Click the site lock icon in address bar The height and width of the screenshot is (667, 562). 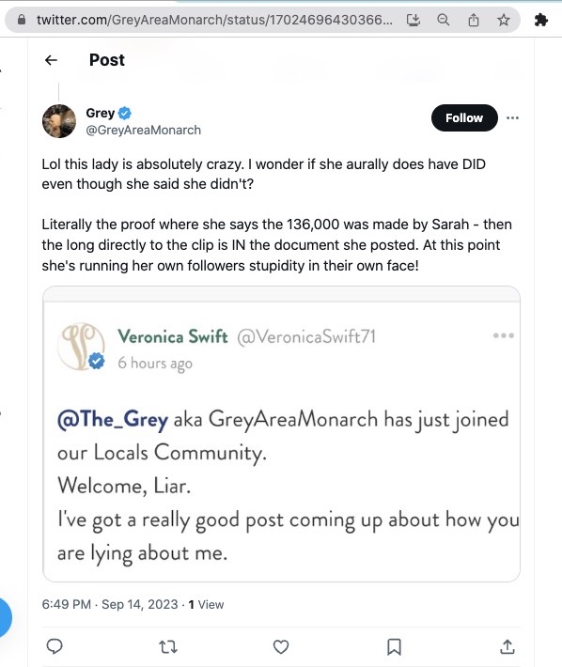(22, 20)
